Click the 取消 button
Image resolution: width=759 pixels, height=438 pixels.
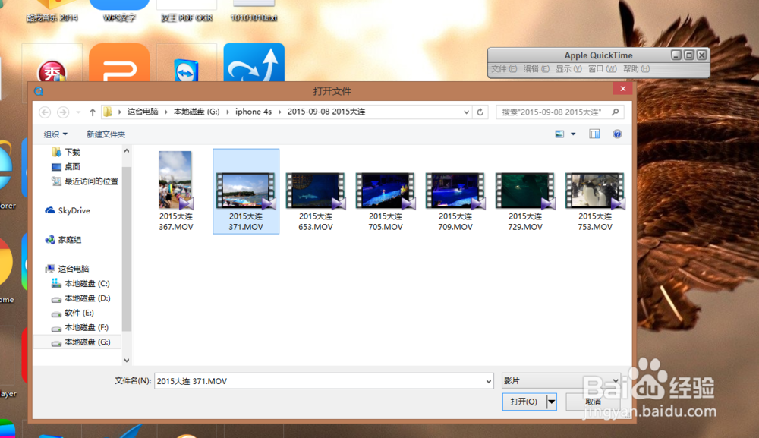coord(593,402)
